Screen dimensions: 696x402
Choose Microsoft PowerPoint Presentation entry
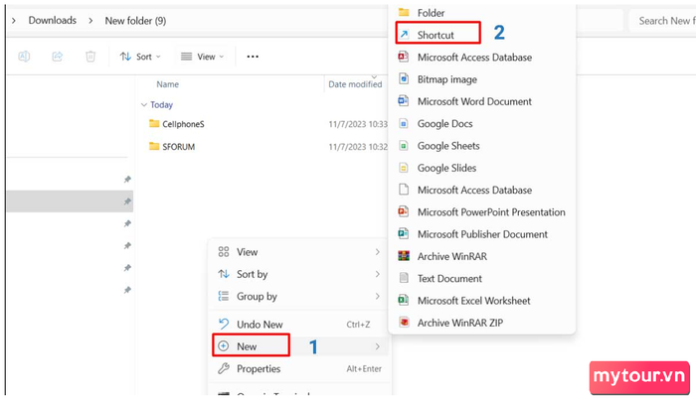[482, 212]
